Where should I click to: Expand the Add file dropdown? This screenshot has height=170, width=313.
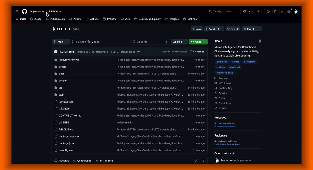pos(180,42)
